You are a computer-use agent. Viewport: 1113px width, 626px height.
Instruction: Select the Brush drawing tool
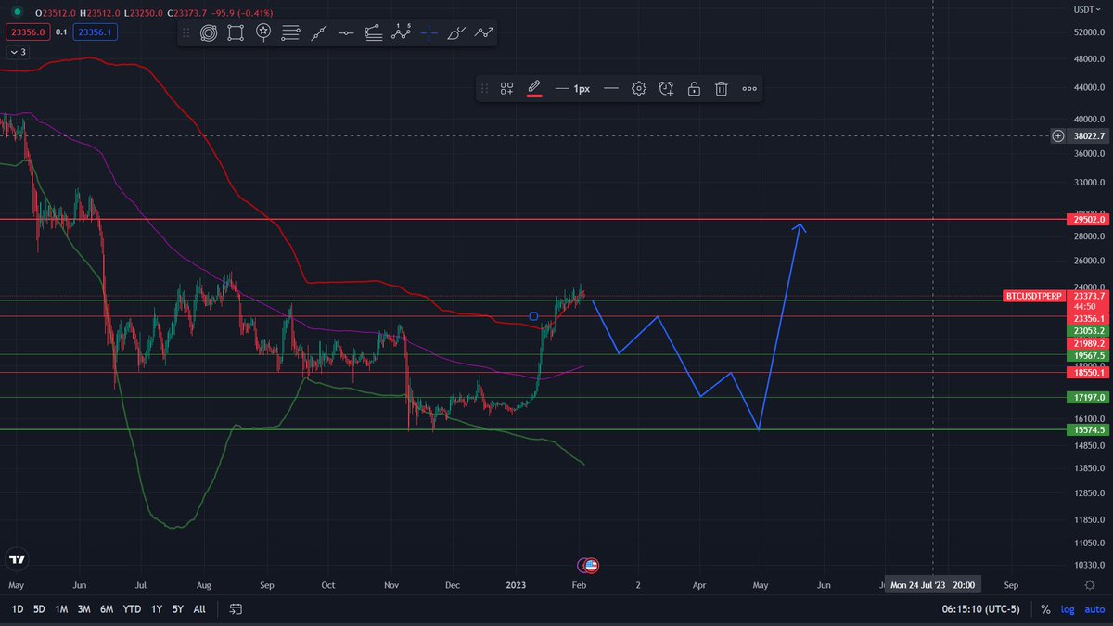pyautogui.click(x=456, y=33)
